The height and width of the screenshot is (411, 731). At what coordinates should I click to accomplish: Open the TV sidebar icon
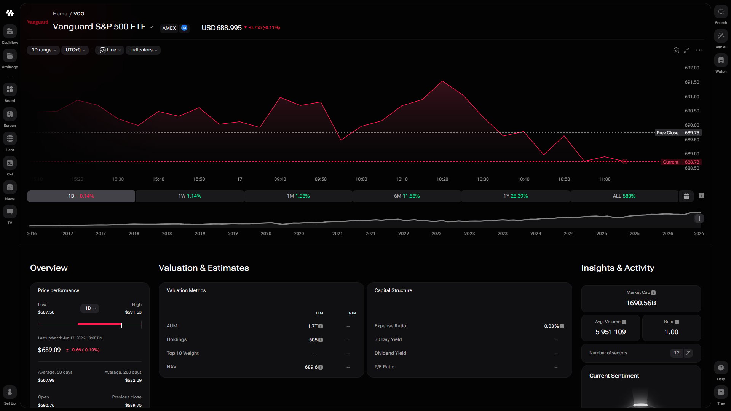coord(10,212)
